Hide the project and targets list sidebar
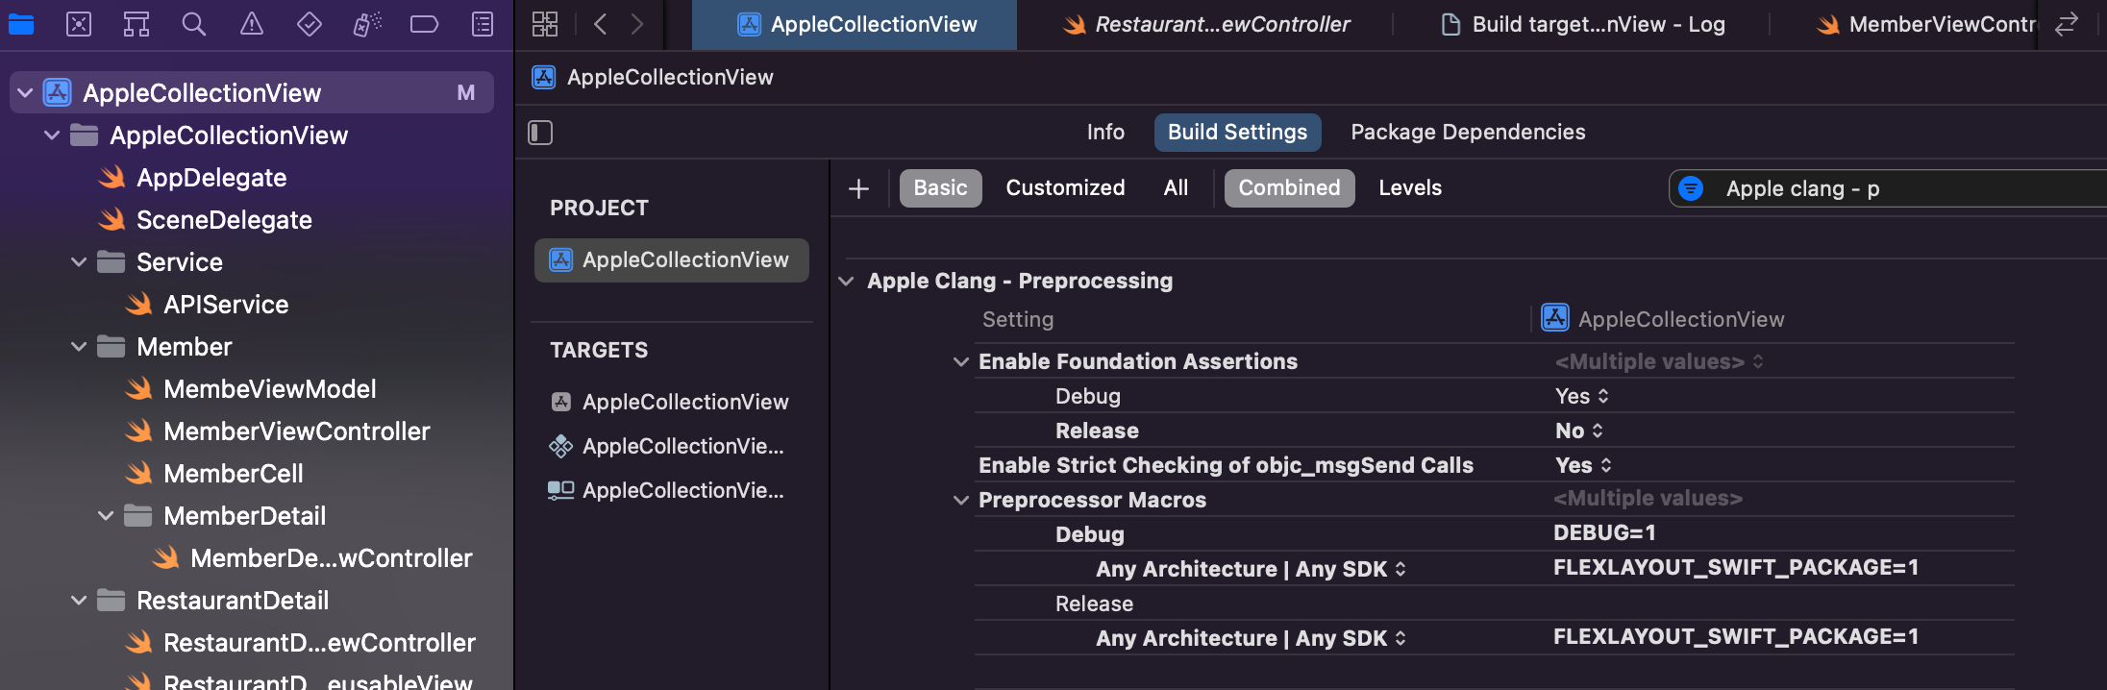 540,133
